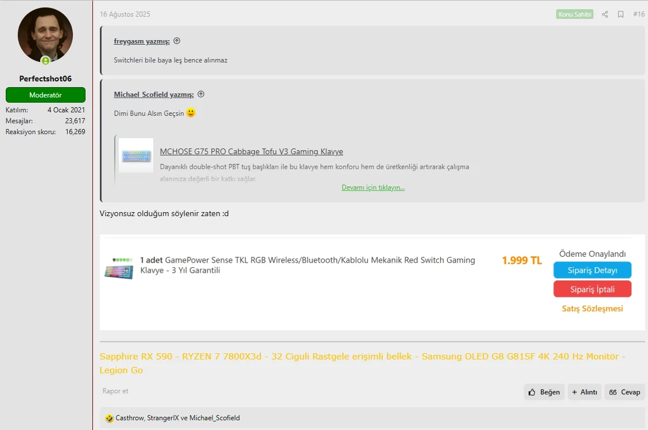Image resolution: width=648 pixels, height=430 pixels.
Task: Open the #16 post number link
Action: [638, 14]
